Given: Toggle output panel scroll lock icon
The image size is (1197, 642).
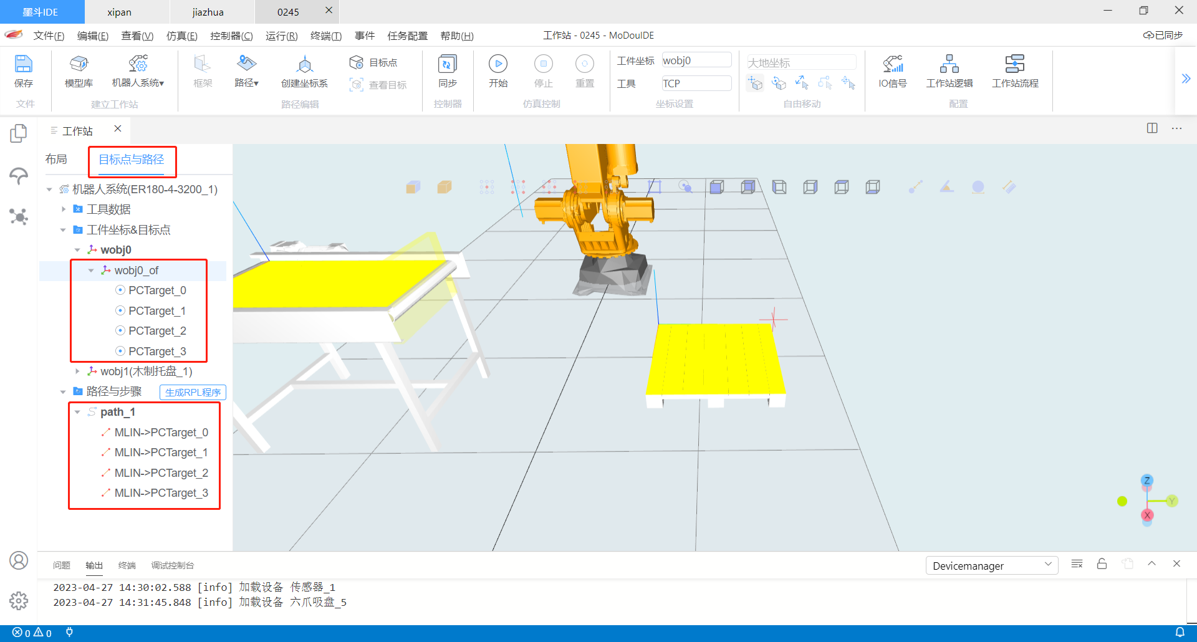Looking at the screenshot, I should tap(1102, 564).
